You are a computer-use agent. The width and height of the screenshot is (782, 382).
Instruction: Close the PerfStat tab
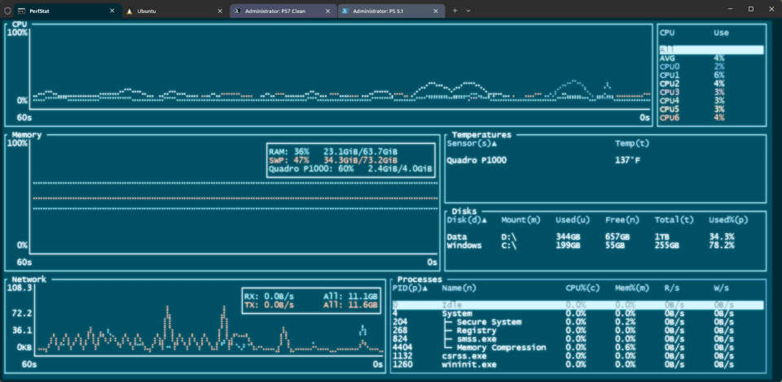(111, 11)
